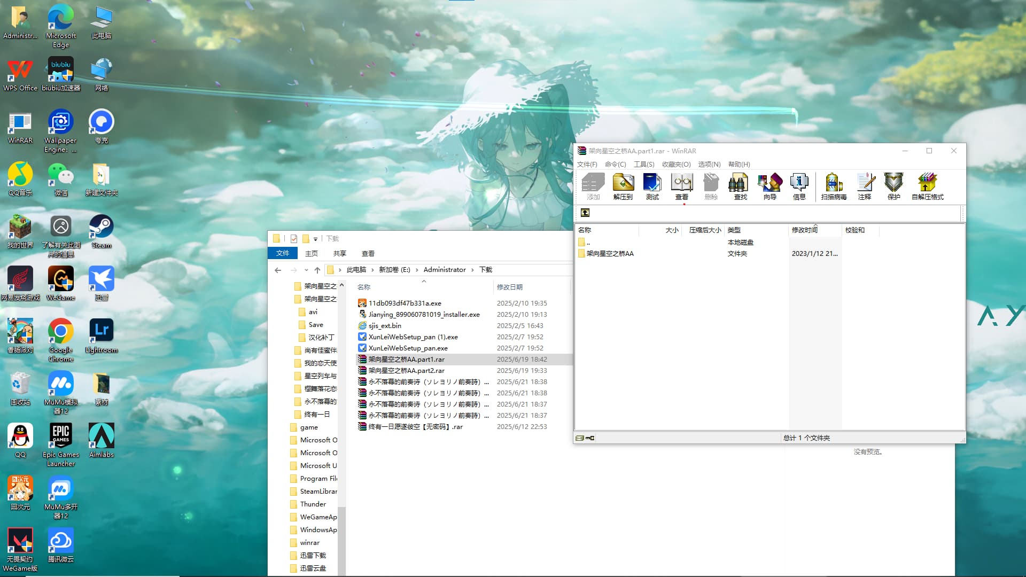Expand the breadcrumb chevron after 此电脑
This screenshot has width=1026, height=577.
372,270
